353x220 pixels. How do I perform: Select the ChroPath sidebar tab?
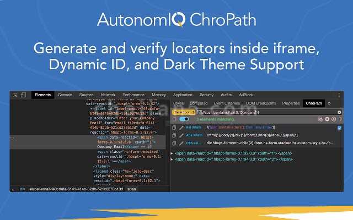pyautogui.click(x=314, y=103)
